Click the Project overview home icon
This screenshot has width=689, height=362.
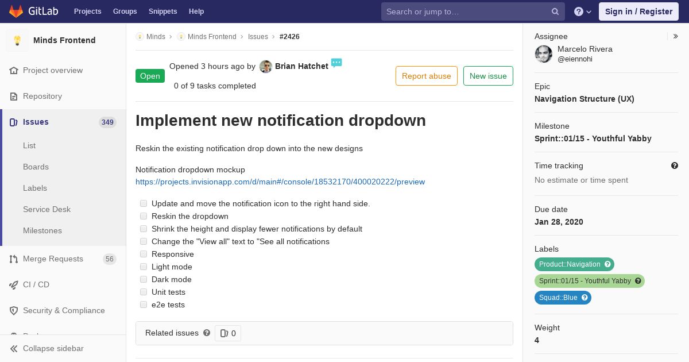pos(14,71)
